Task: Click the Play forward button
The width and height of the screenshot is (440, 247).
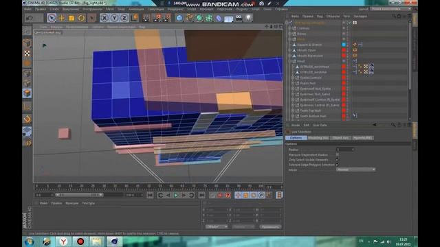Action: tap(176, 195)
